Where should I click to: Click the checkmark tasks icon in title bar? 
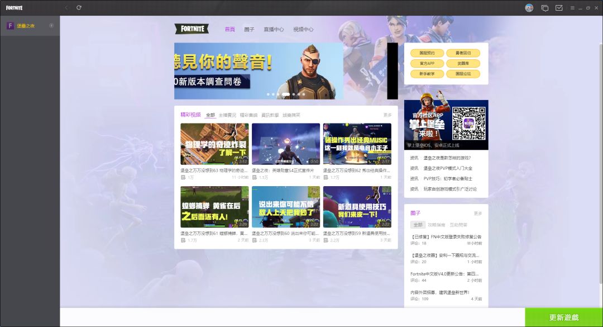(x=559, y=8)
